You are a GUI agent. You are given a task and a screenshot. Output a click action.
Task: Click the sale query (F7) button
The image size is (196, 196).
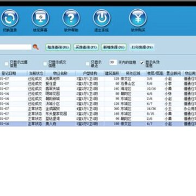[x=86, y=47]
